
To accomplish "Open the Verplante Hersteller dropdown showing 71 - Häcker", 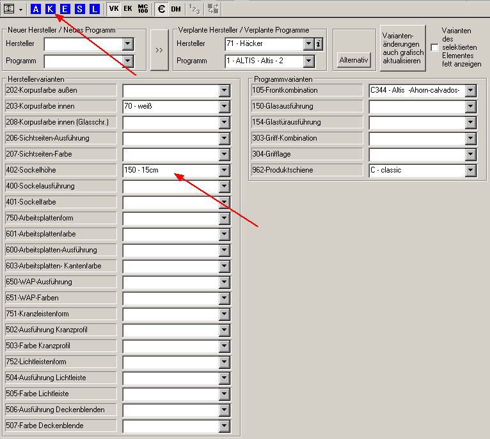I will coord(308,43).
